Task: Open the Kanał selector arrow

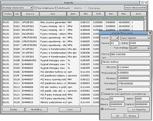Action: click(117, 38)
